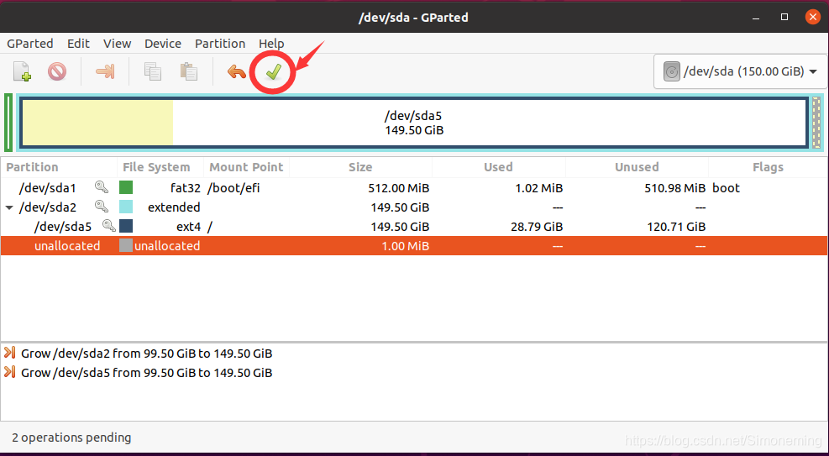
Task: Open the Edit menu
Action: pyautogui.click(x=78, y=44)
